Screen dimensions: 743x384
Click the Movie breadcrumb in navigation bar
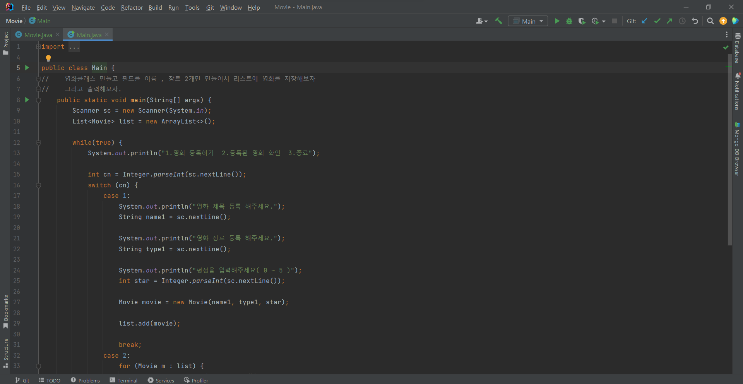click(x=14, y=21)
